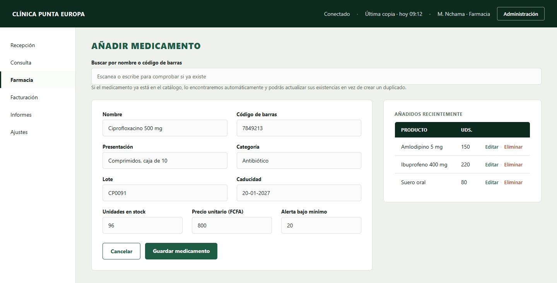Edit the Alerta bajo mínimo field
Viewport: 557px width, 283px height.
click(x=321, y=225)
